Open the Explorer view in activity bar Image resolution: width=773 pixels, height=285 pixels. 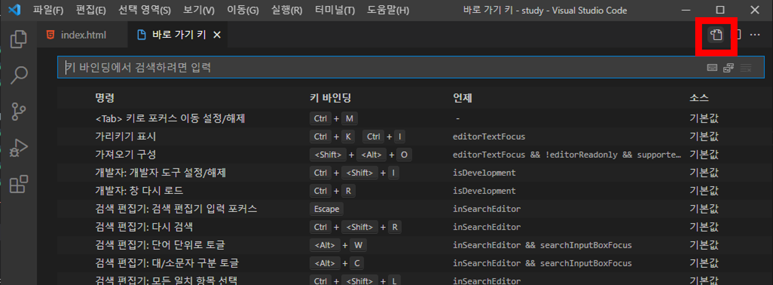tap(19, 39)
